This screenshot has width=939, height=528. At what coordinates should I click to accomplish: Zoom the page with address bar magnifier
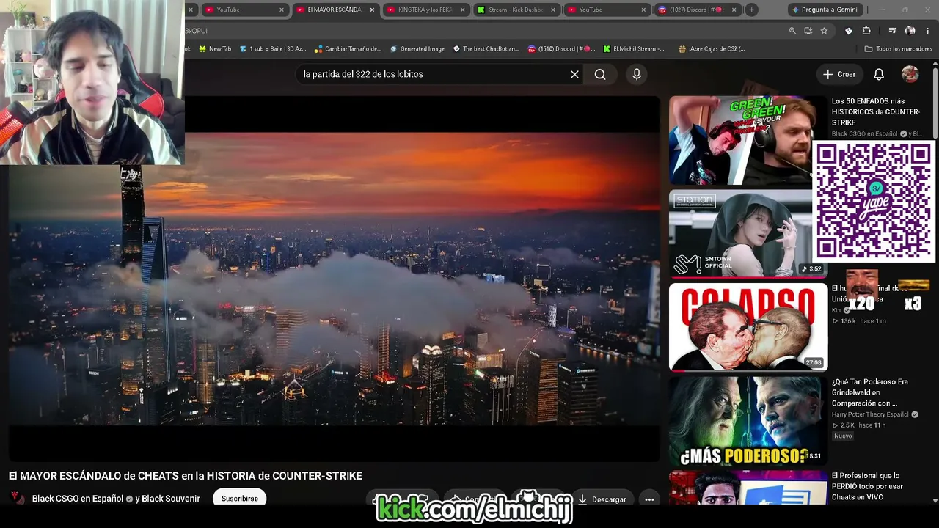(x=792, y=31)
